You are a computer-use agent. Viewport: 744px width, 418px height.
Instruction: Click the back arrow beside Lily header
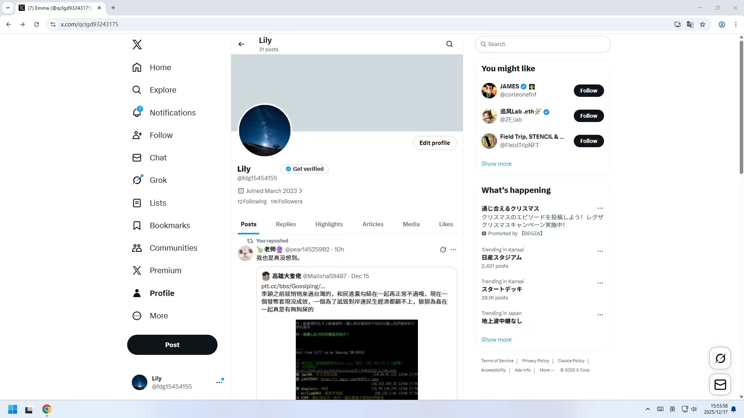pos(241,44)
